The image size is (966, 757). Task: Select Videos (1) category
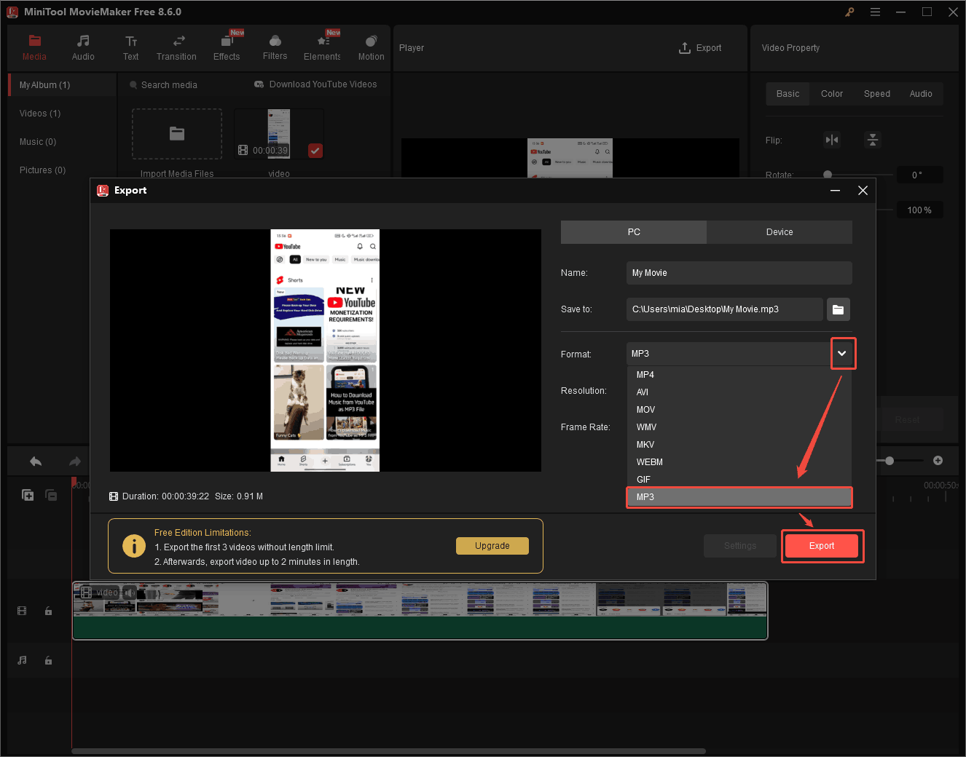pos(40,114)
